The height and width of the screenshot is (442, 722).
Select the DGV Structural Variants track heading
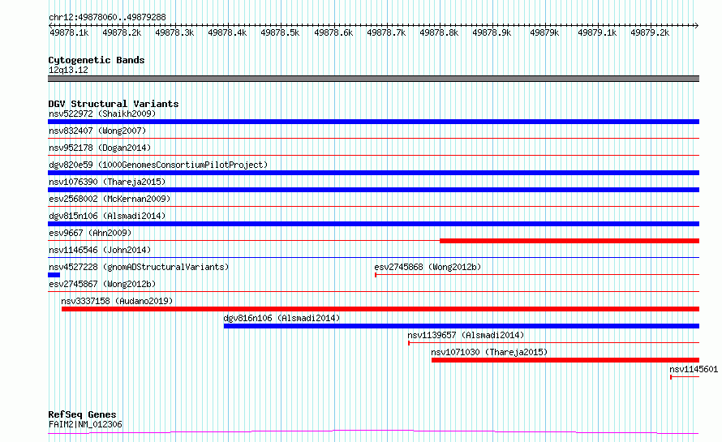tap(114, 104)
